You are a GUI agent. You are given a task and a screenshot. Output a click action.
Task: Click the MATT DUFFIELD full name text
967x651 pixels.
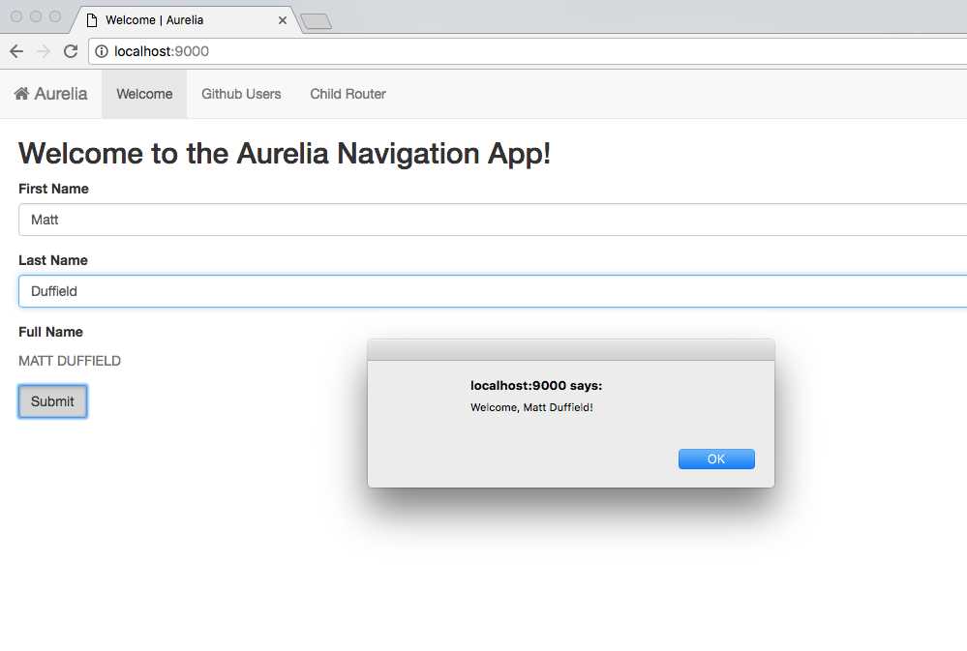(x=70, y=361)
